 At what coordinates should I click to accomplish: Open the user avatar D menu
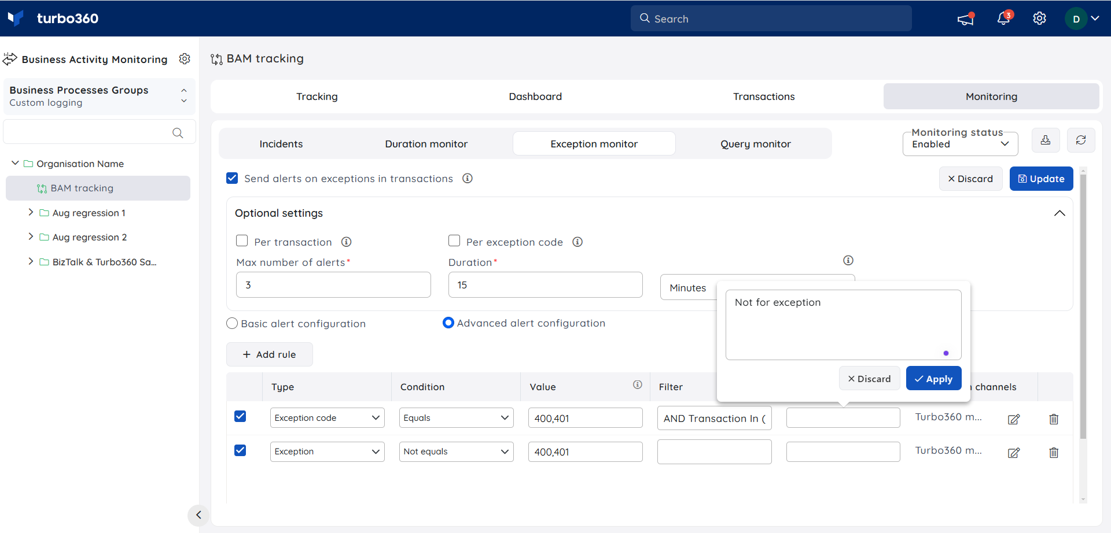[x=1076, y=18]
